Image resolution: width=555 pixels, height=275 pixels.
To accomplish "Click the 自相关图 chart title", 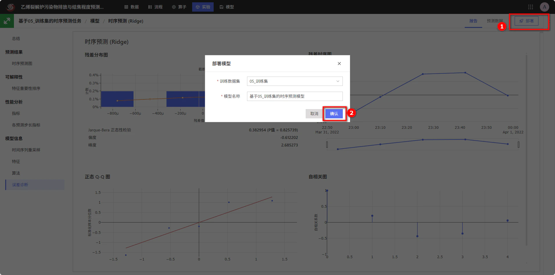I will coord(318,177).
